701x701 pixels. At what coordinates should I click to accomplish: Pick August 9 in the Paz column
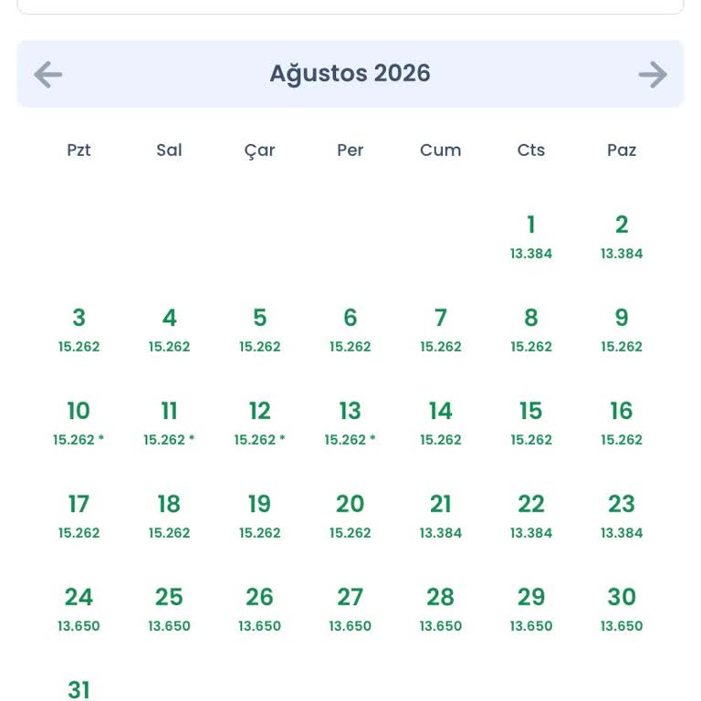point(622,330)
